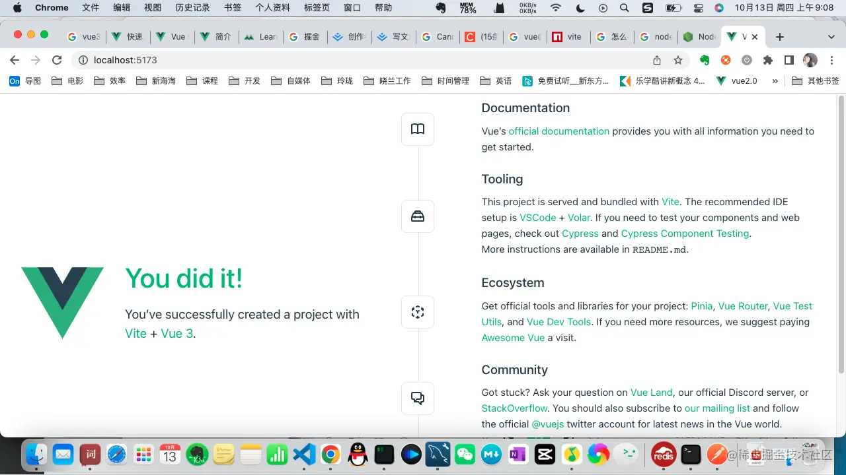Open the 历史记录 menu

coord(192,8)
